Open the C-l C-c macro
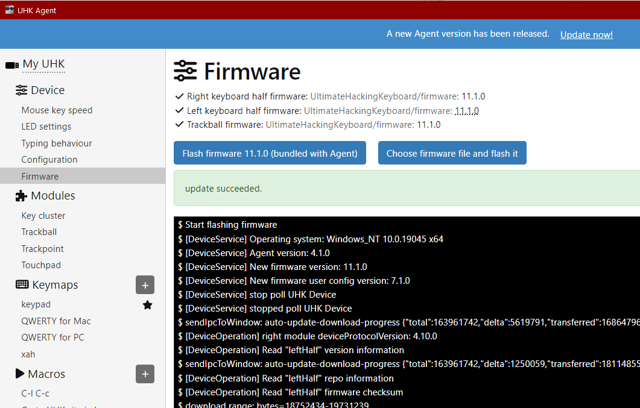 click(35, 394)
